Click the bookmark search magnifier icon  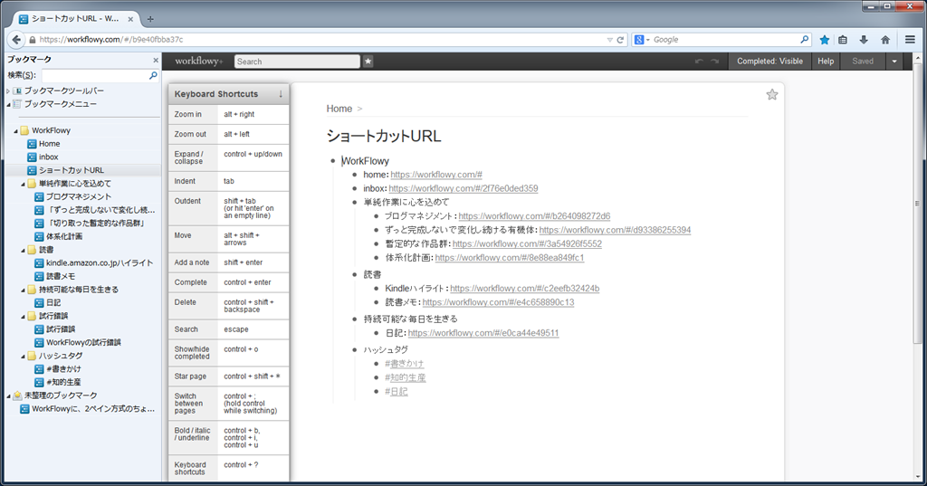click(153, 75)
